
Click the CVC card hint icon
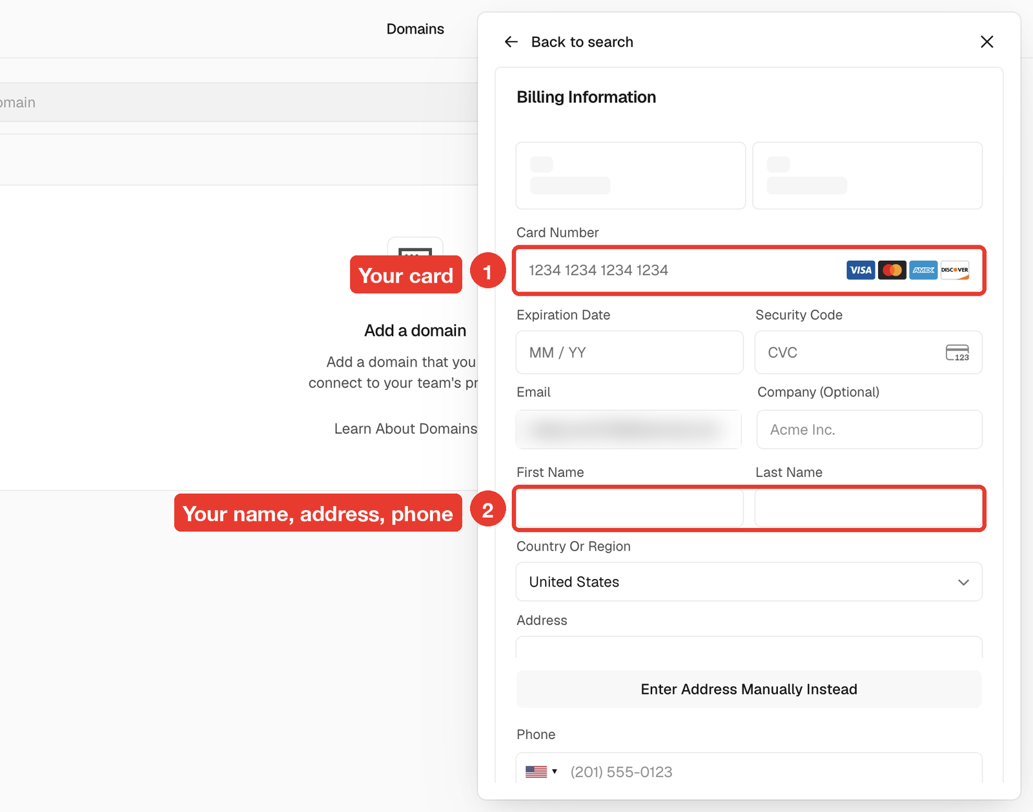957,352
